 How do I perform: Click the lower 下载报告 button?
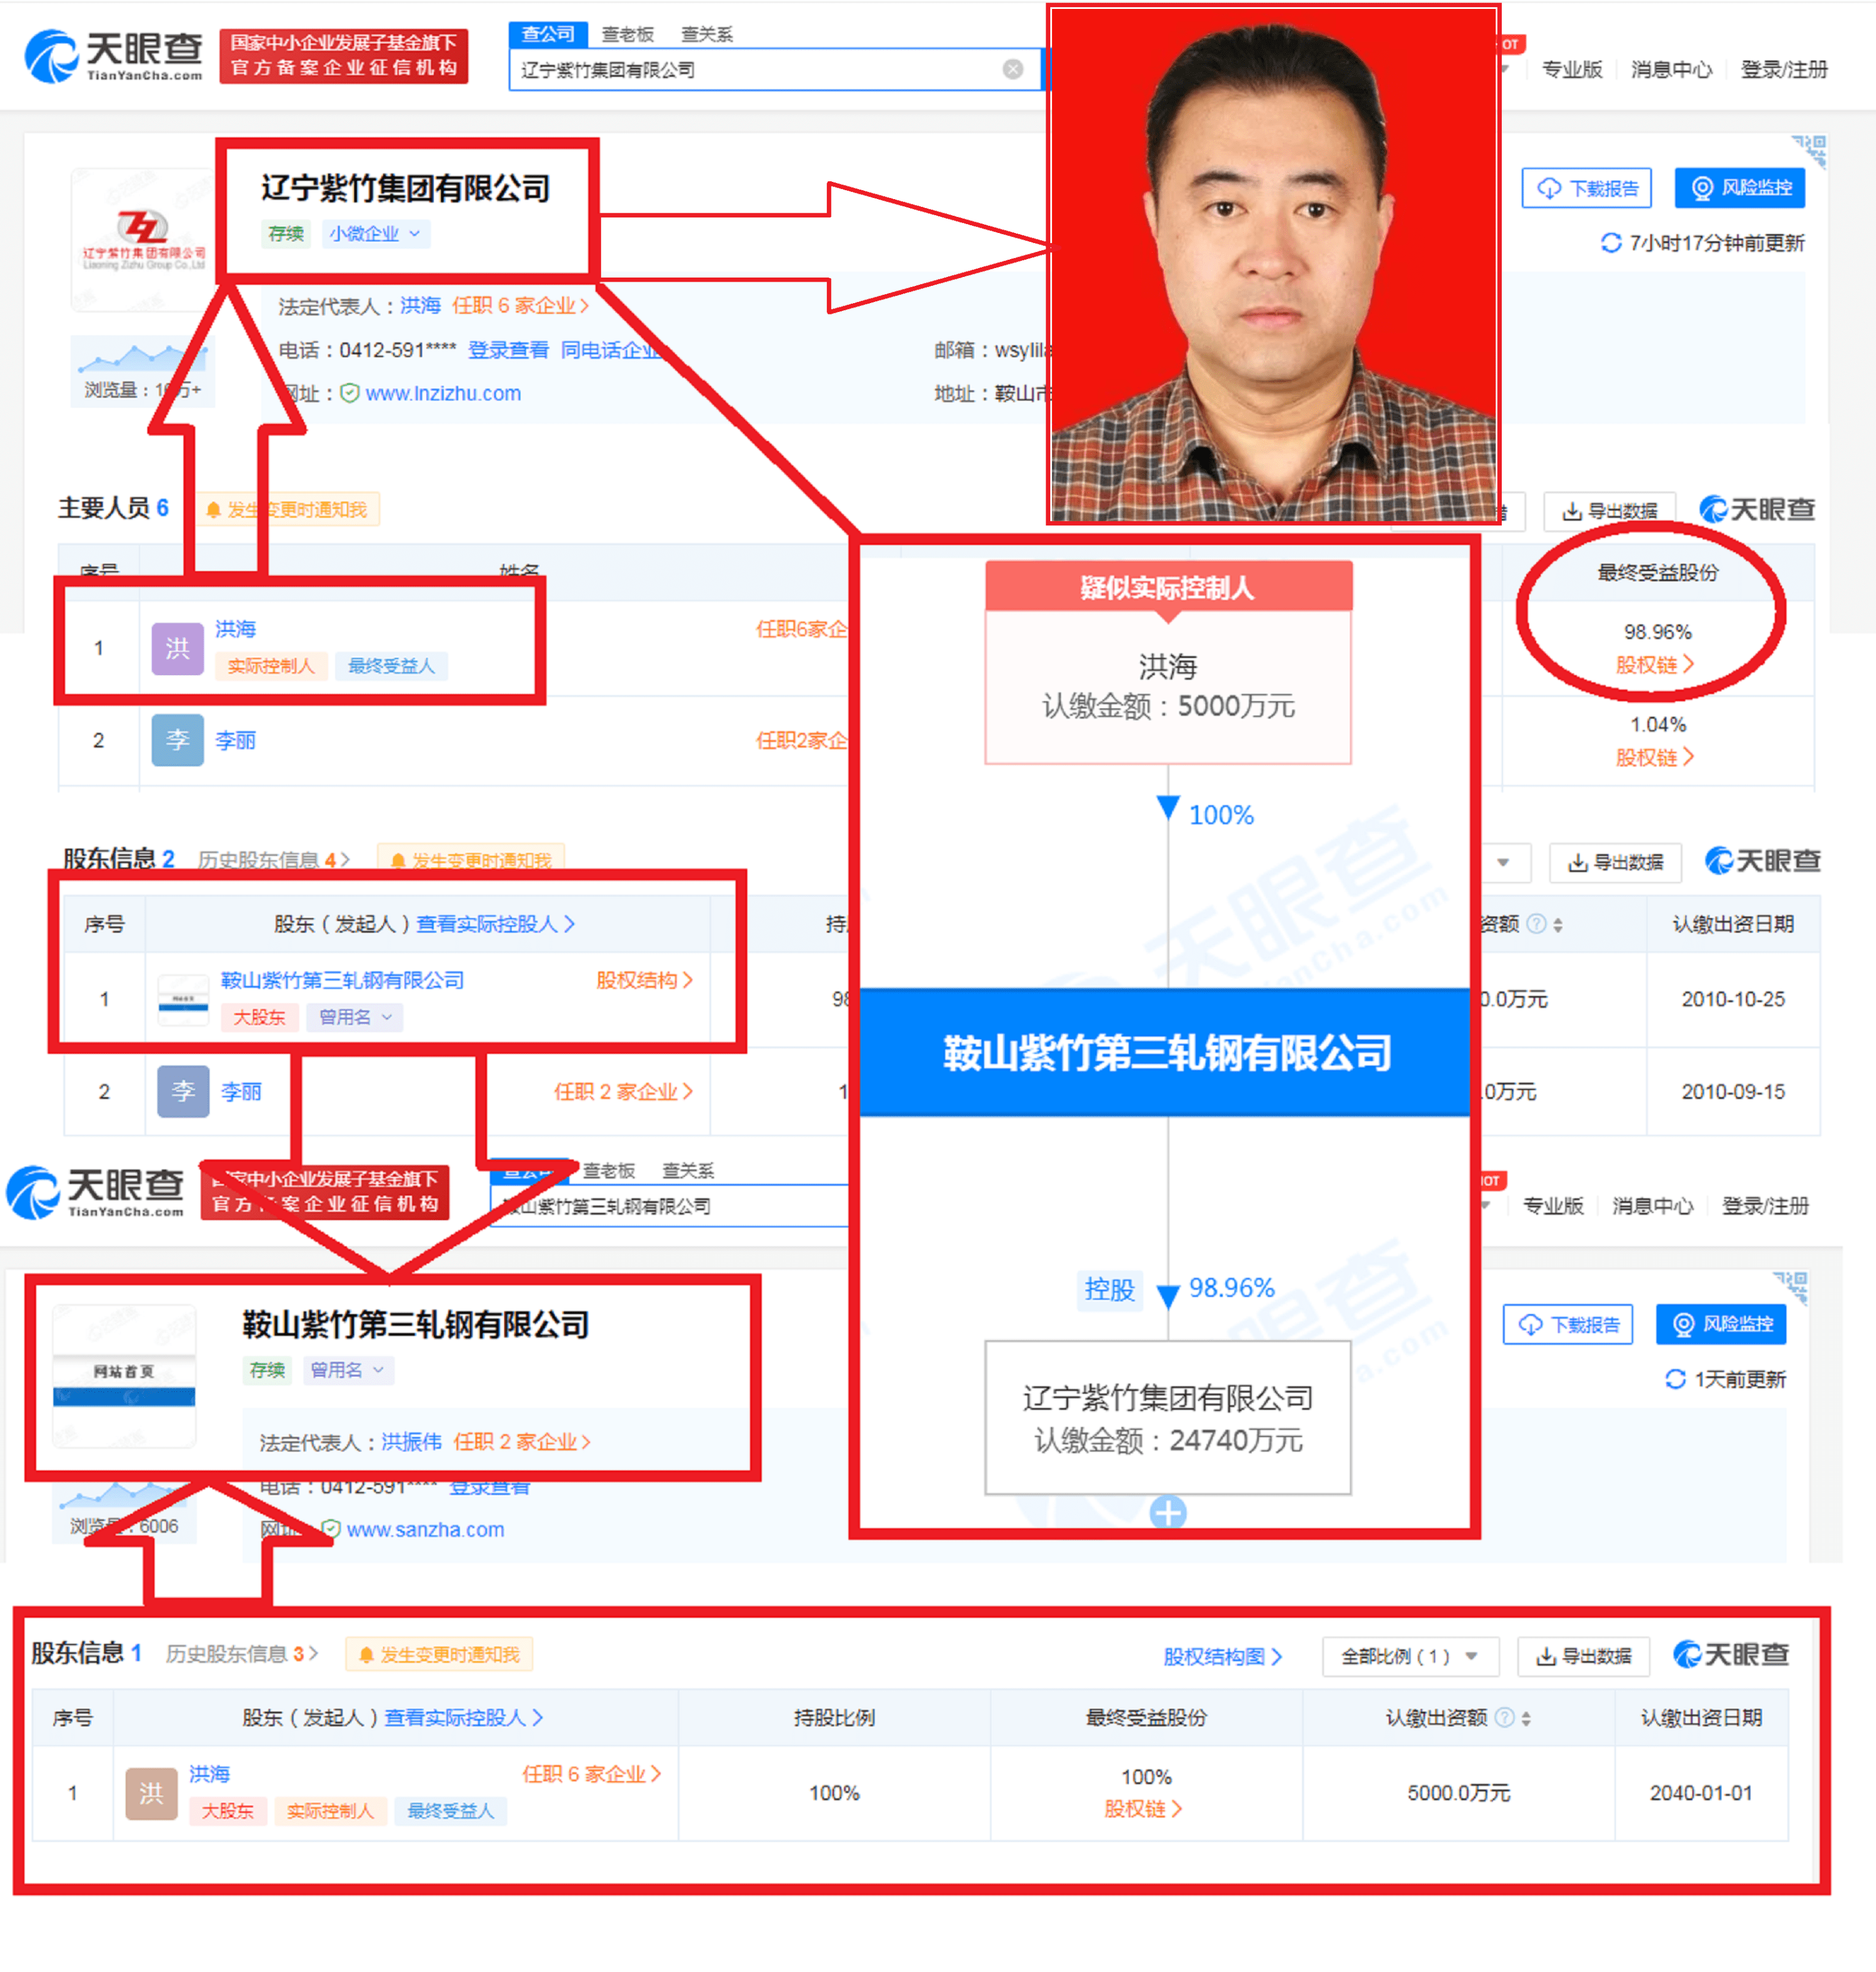point(1568,1325)
